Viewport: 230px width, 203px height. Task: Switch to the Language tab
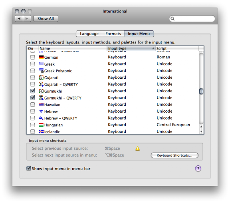[89, 34]
